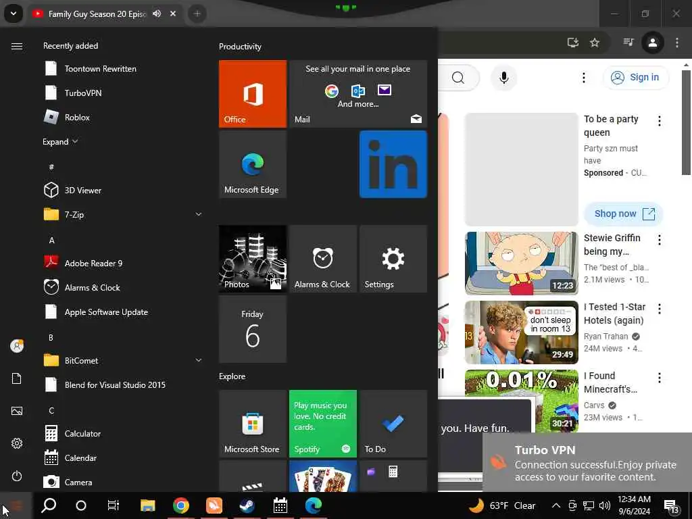Open Pictures from Start sidebar
The height and width of the screenshot is (519, 692).
coord(17,411)
